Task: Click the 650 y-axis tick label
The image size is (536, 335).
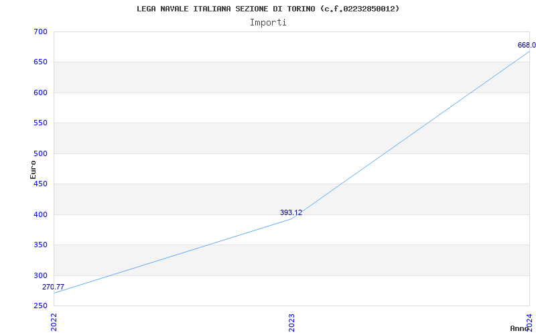Action: tap(40, 62)
